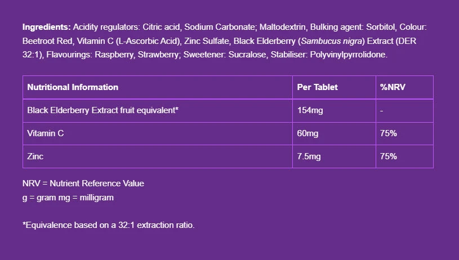Click the 'Per Tablet' column header
The height and width of the screenshot is (260, 459).
318,87
